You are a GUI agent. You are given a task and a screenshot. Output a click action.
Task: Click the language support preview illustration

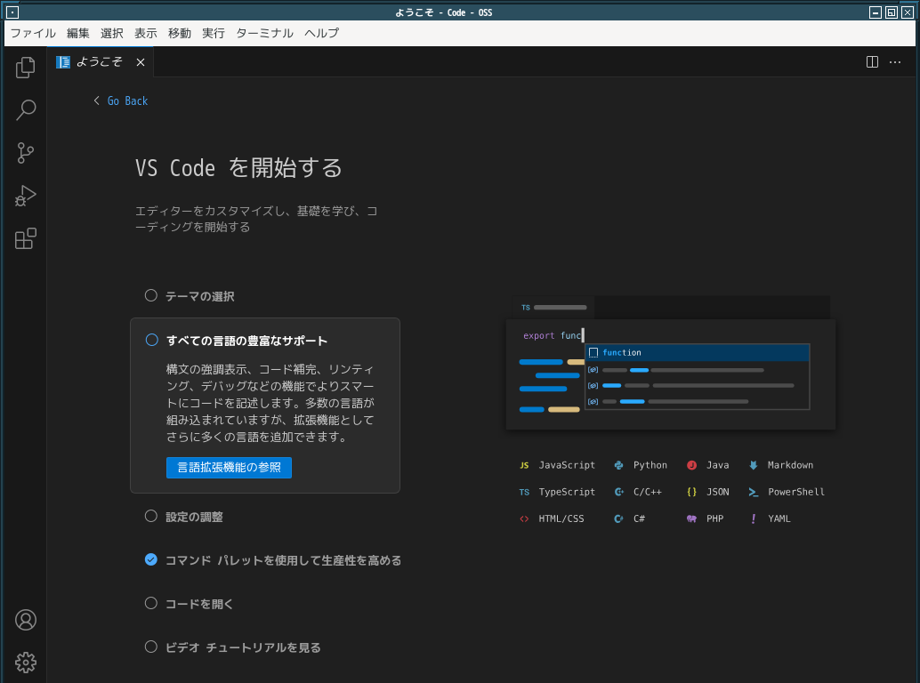click(x=671, y=363)
